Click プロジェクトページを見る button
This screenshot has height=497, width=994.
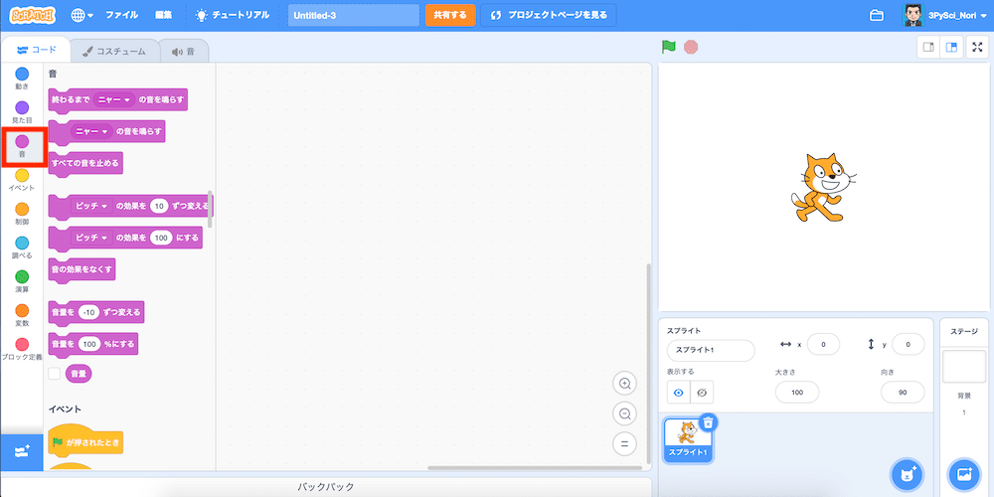coord(549,15)
